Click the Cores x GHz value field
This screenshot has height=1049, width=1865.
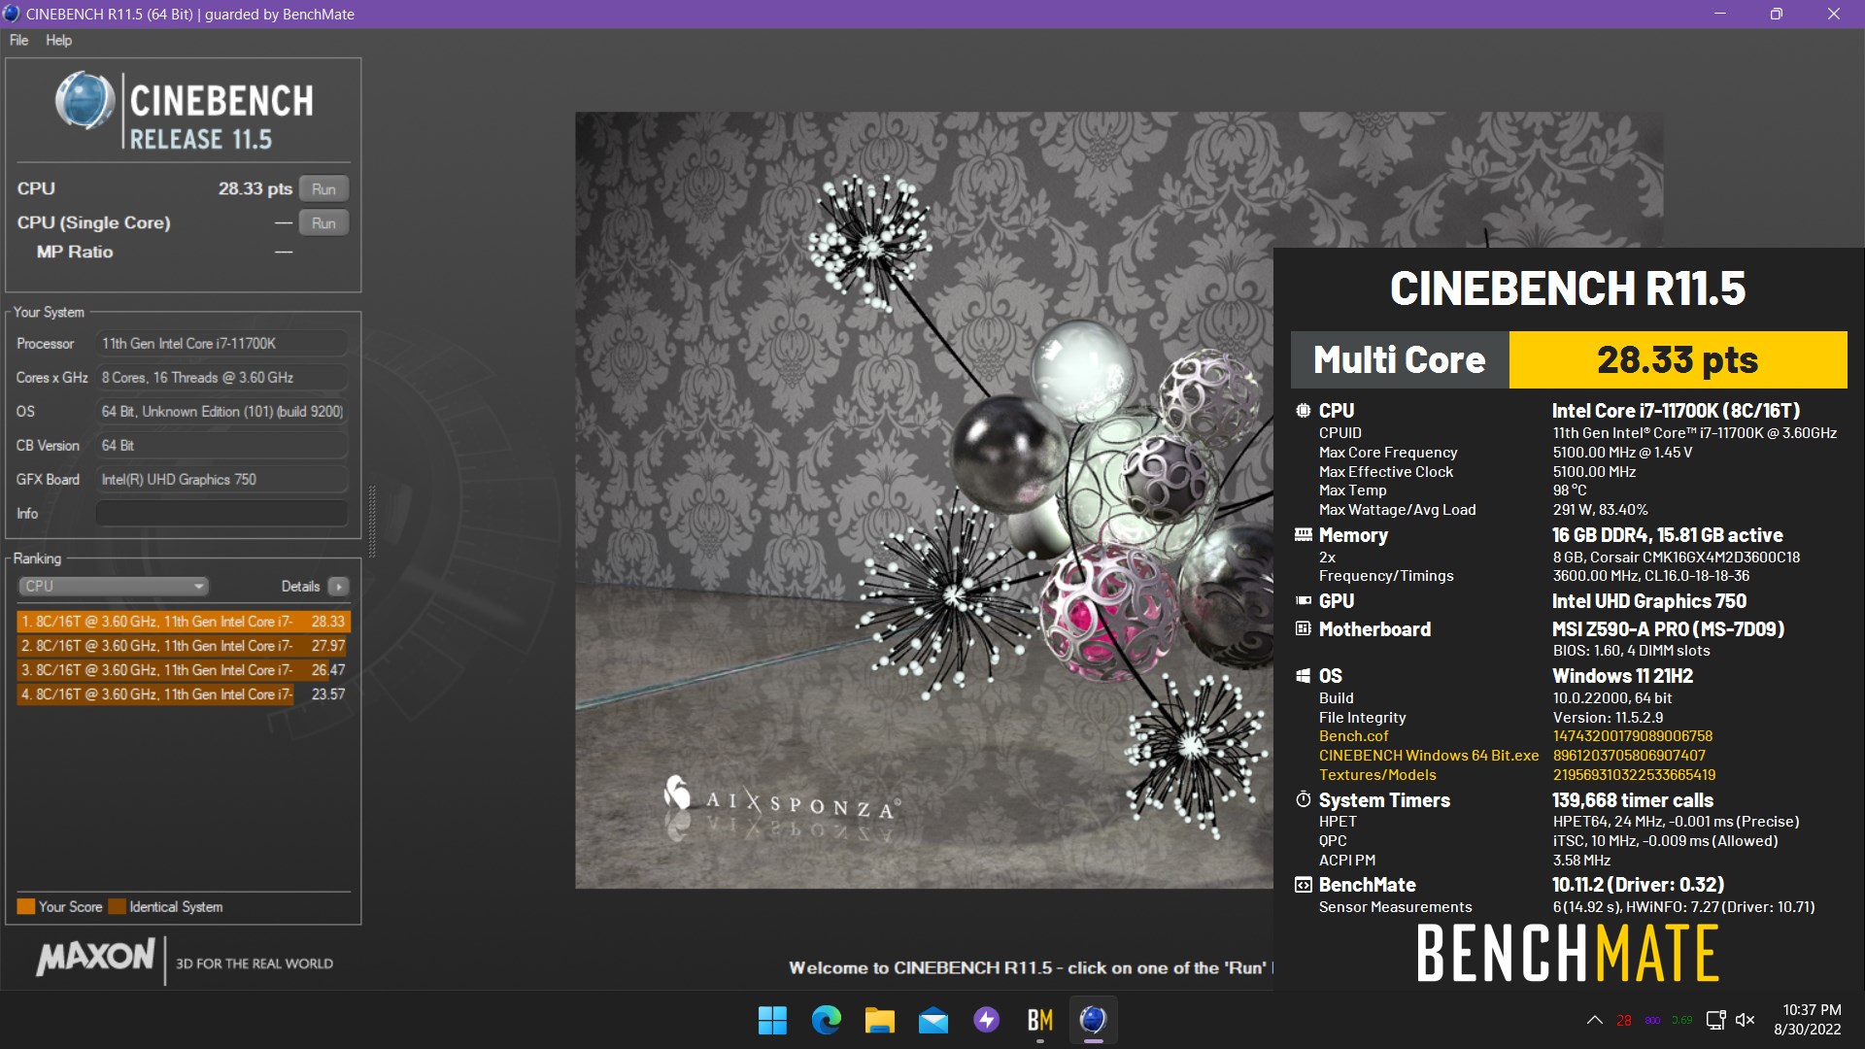coord(221,377)
